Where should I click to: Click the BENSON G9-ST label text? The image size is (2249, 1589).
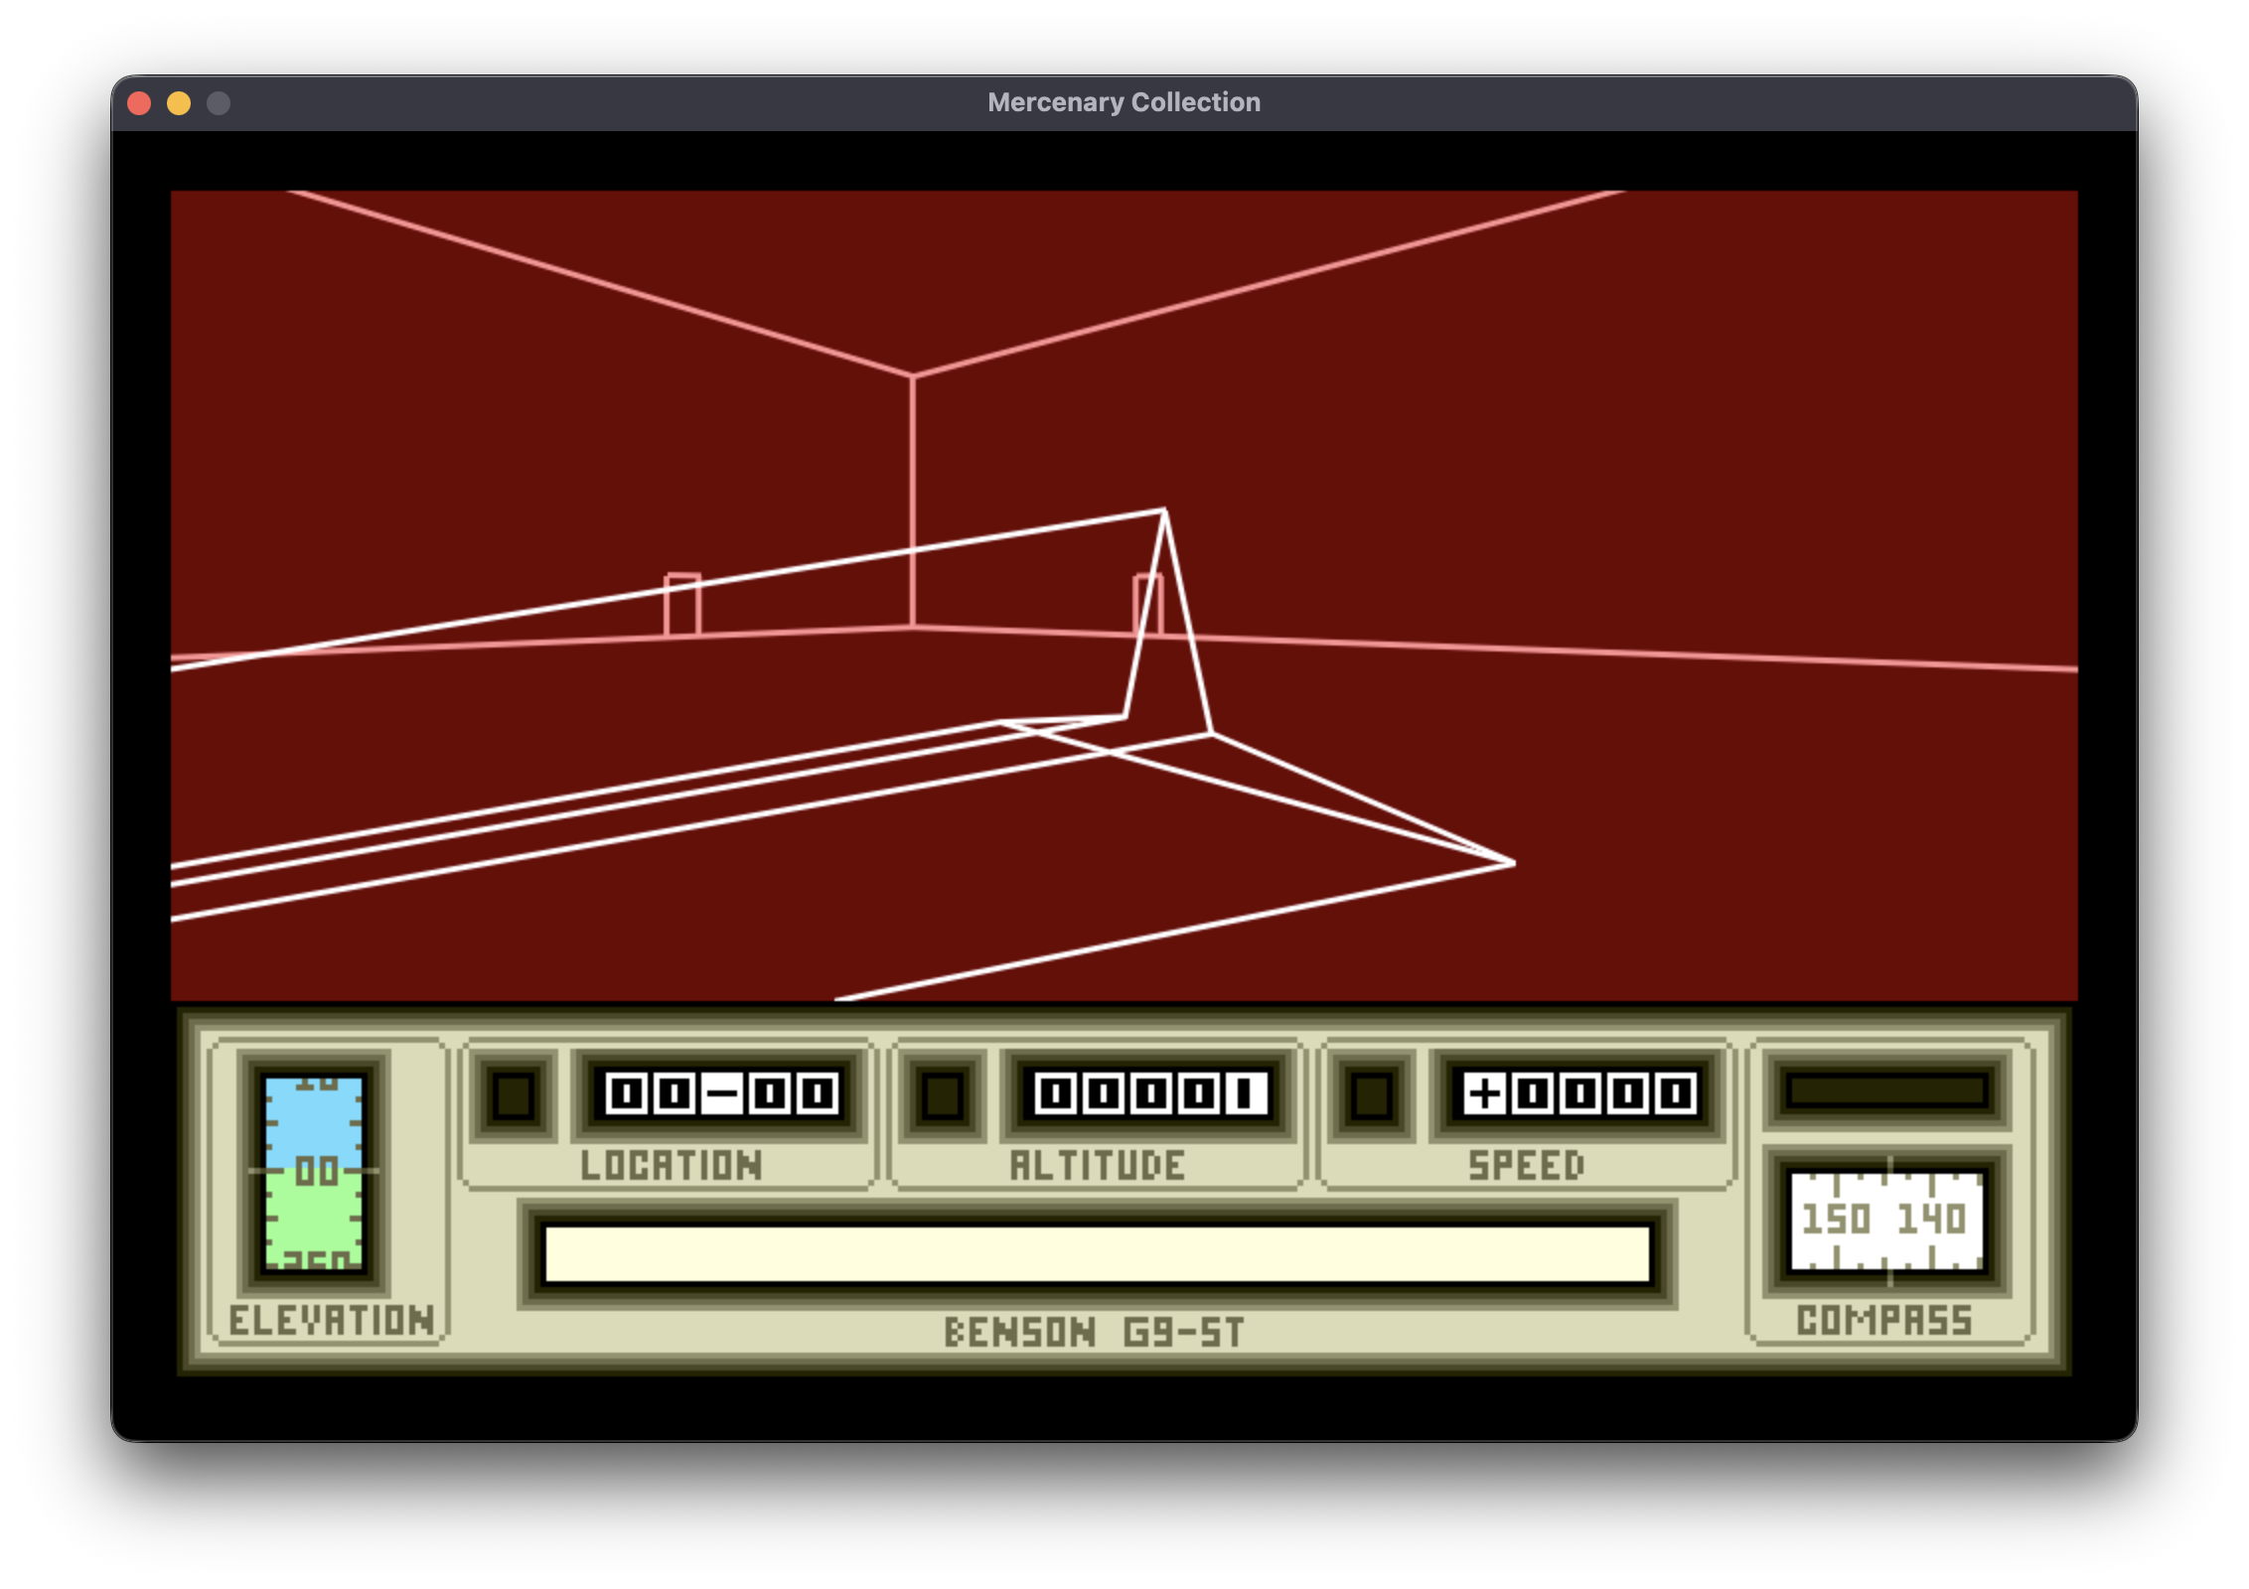tap(1094, 1333)
